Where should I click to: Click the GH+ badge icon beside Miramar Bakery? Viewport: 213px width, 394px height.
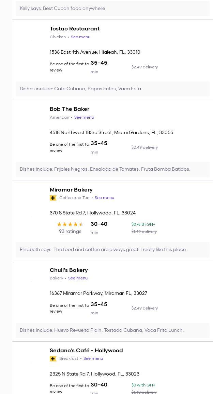pos(53,198)
